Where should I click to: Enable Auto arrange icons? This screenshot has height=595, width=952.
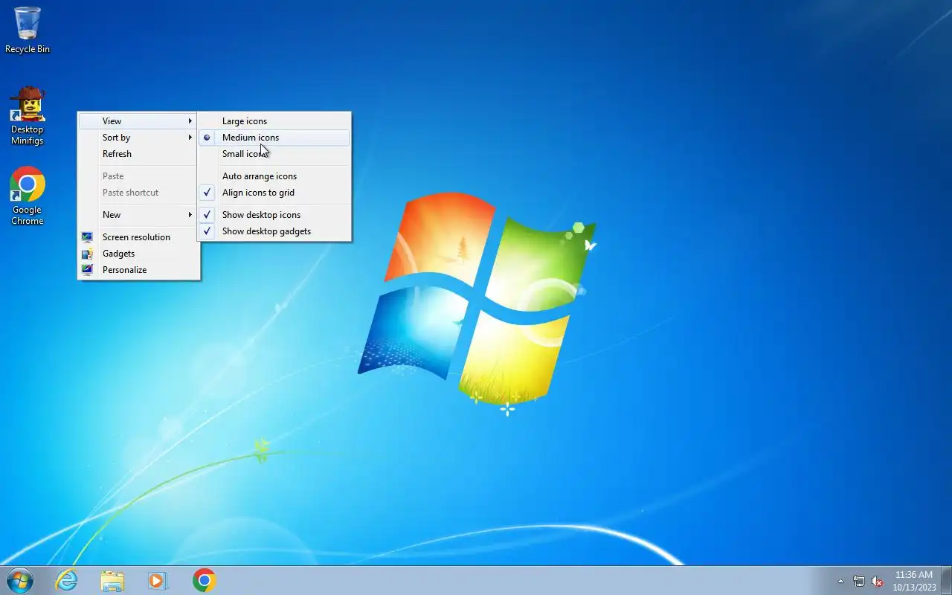[x=274, y=176]
